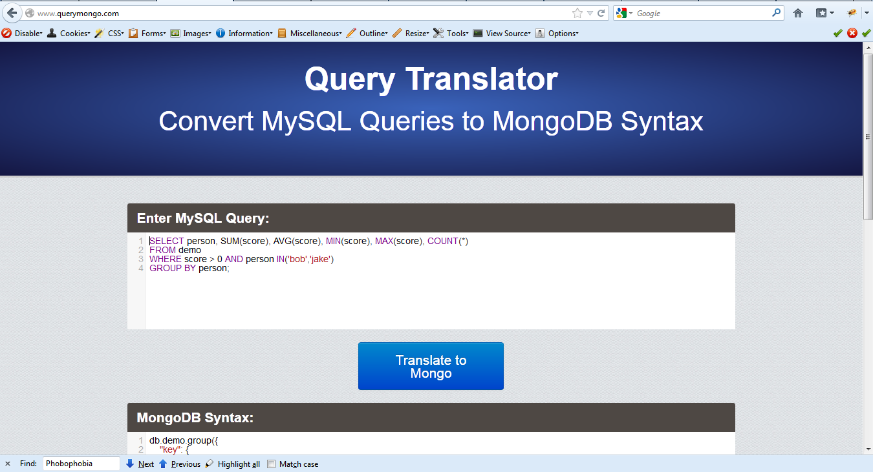Click the 'FROM demo' line in editor
Screen dimensions: 873x472
[175, 250]
